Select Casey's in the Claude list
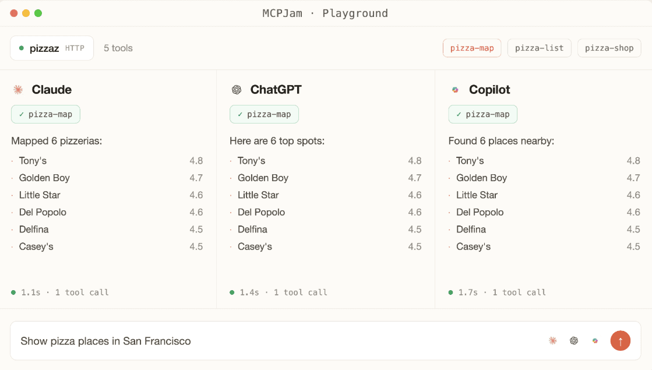 point(36,246)
